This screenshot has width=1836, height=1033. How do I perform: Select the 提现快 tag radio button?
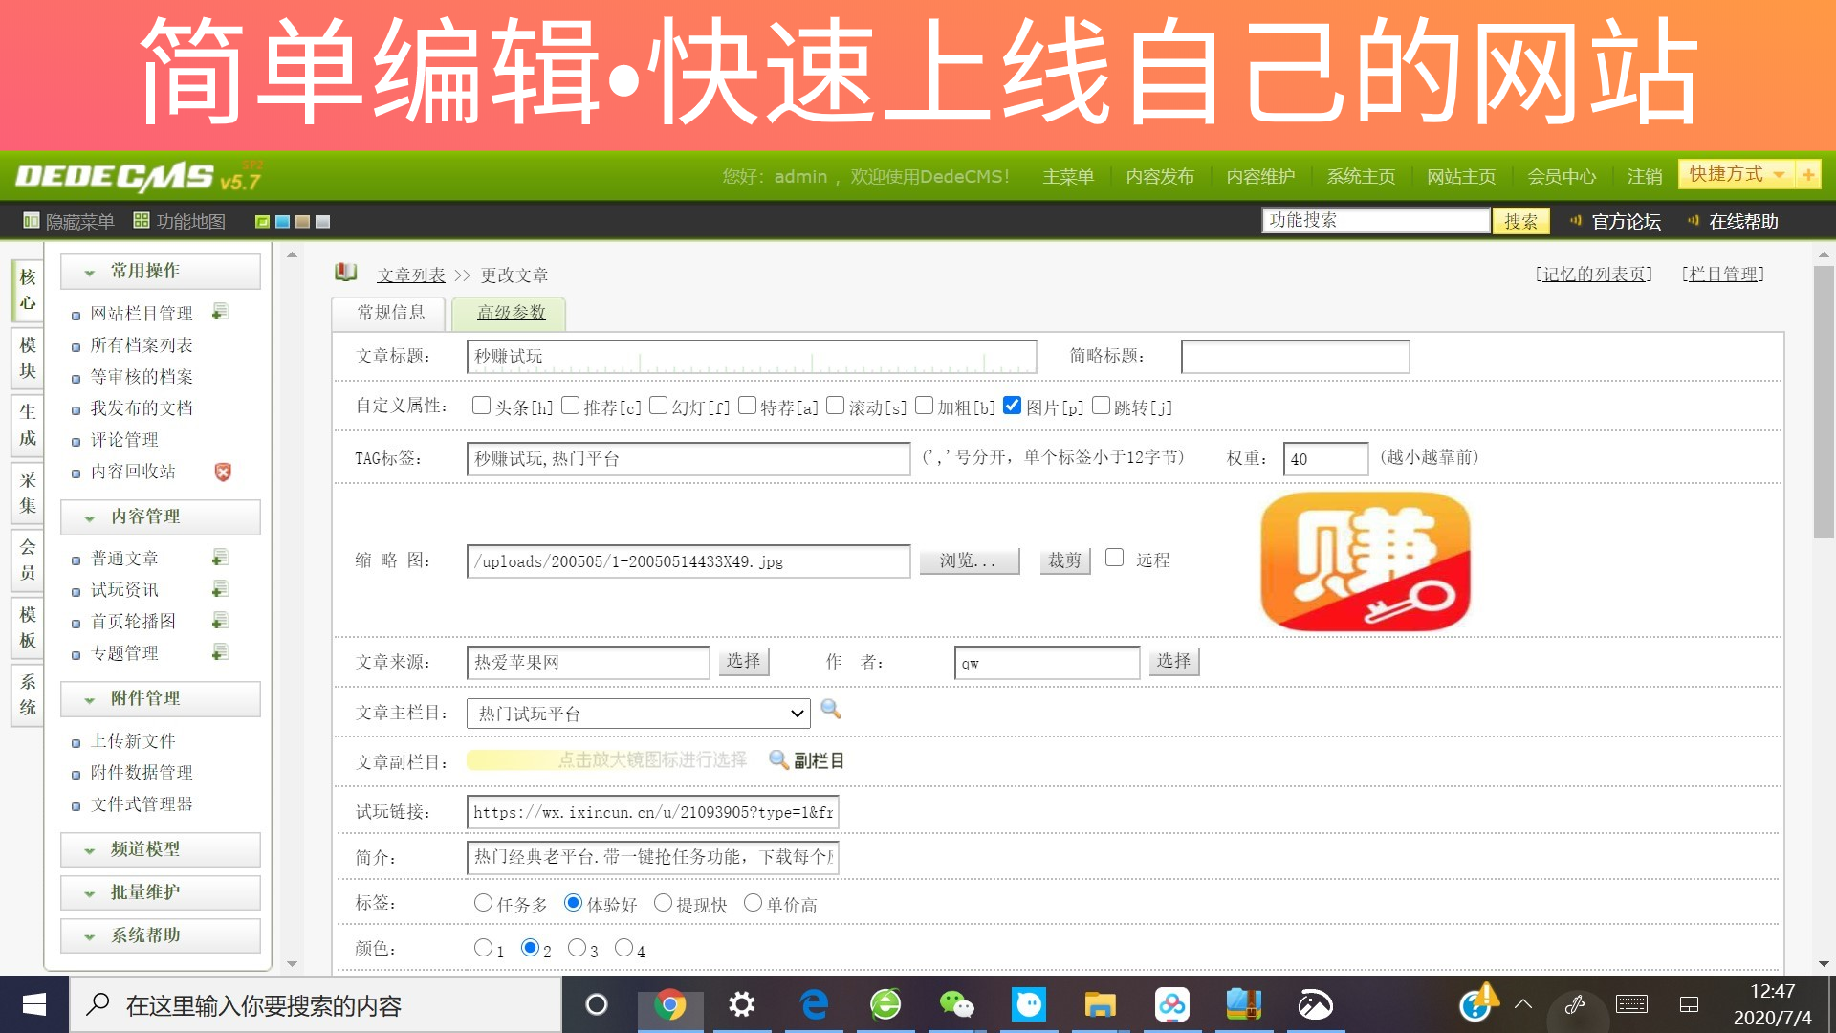pyautogui.click(x=663, y=903)
